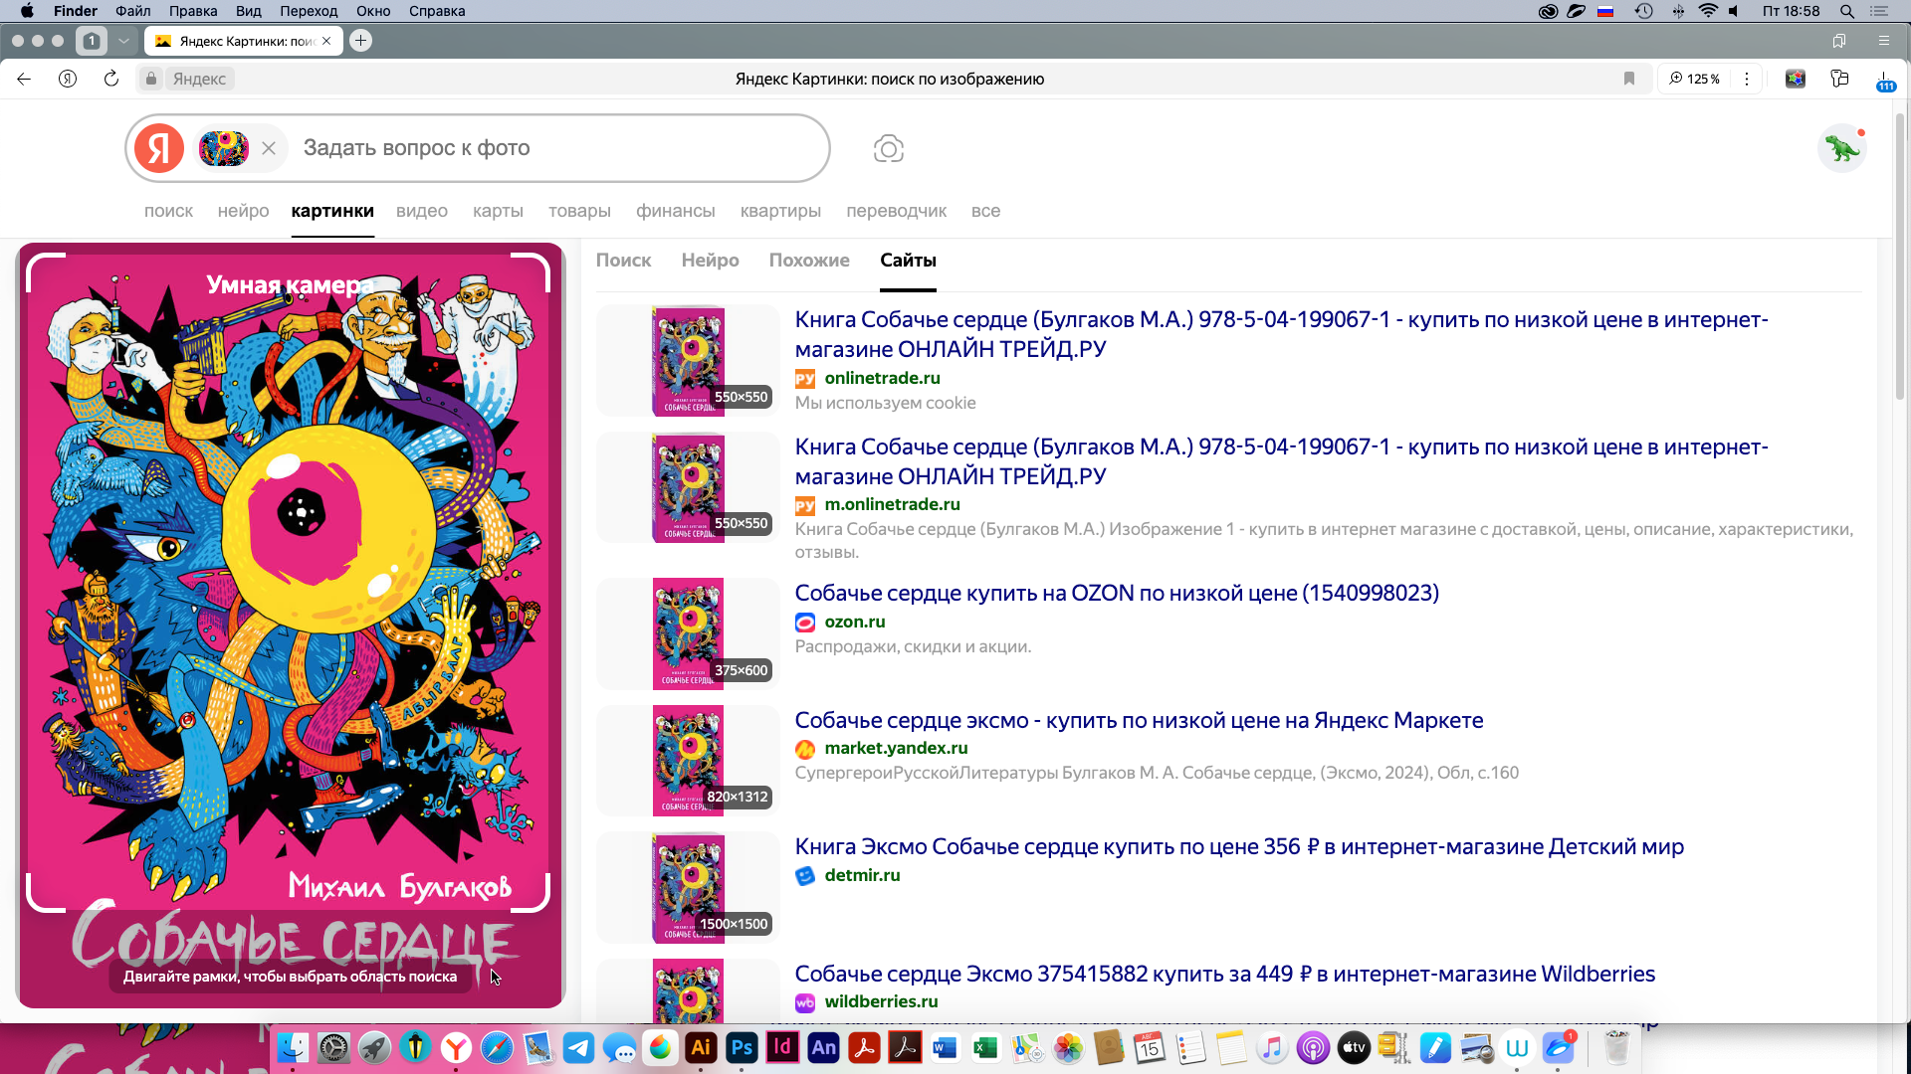Viewport: 1911px width, 1074px height.
Task: Click the 1500×1500 detmir thumbnail
Action: (688, 888)
